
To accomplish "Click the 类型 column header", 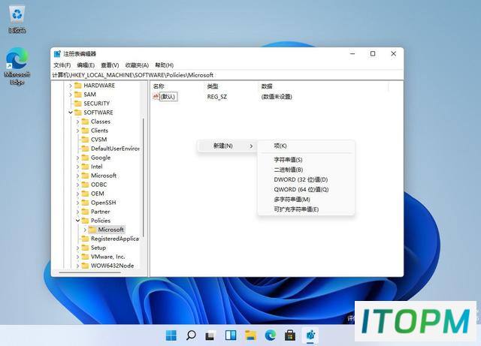I will [x=213, y=86].
